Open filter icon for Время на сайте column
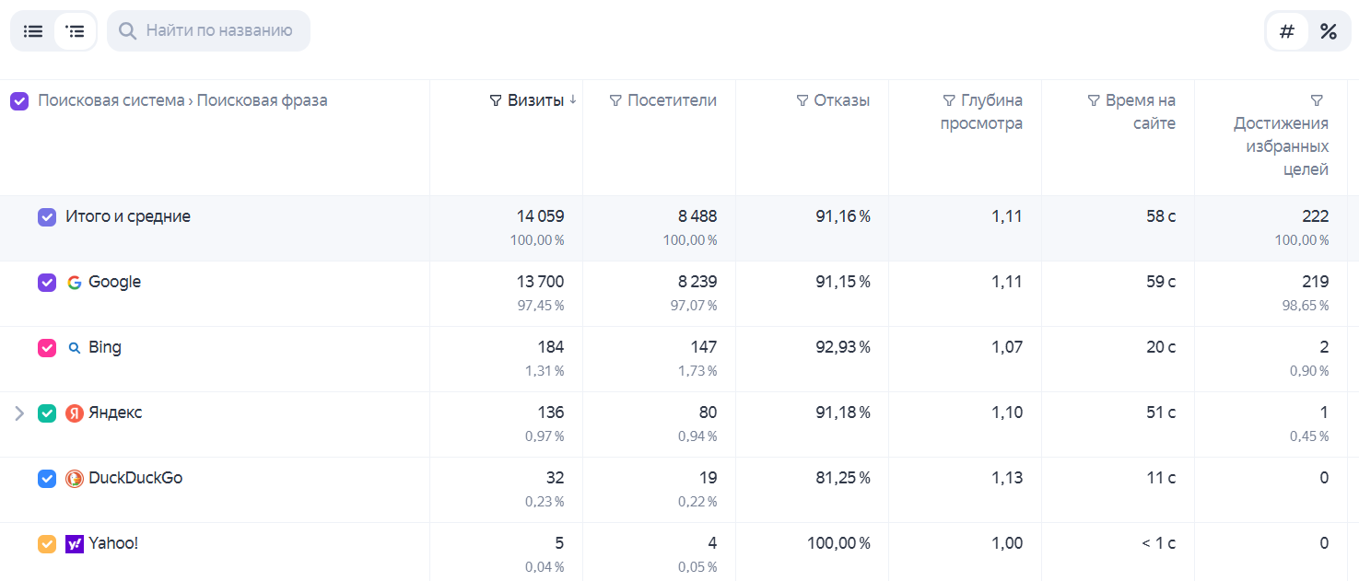1359x581 pixels. tap(1094, 100)
